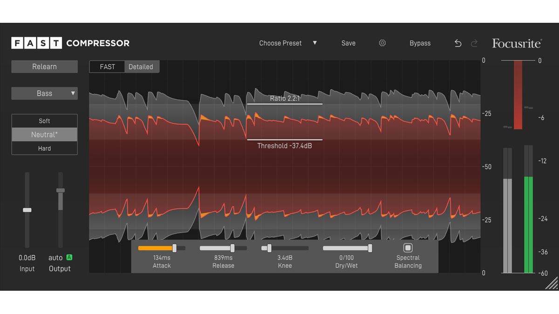Select the Hard compression style
This screenshot has height=314, width=559.
(44, 148)
